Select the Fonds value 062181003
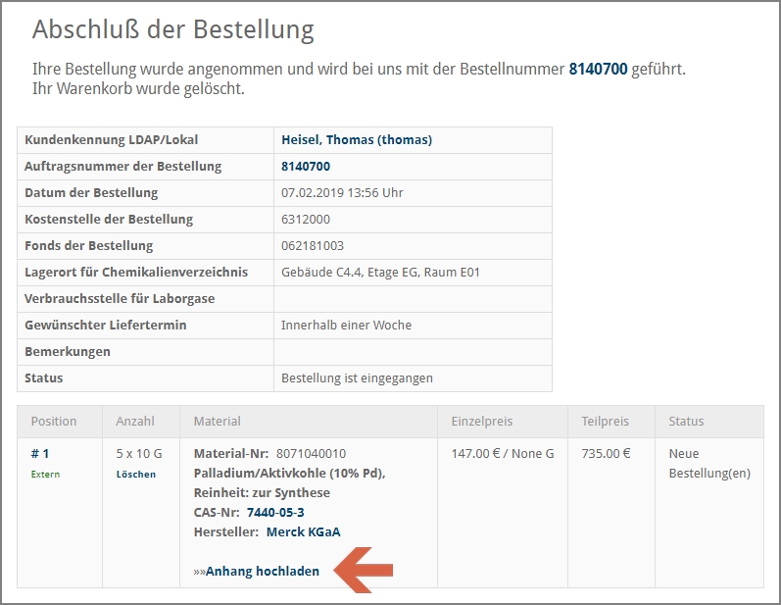This screenshot has height=605, width=781. click(x=313, y=246)
